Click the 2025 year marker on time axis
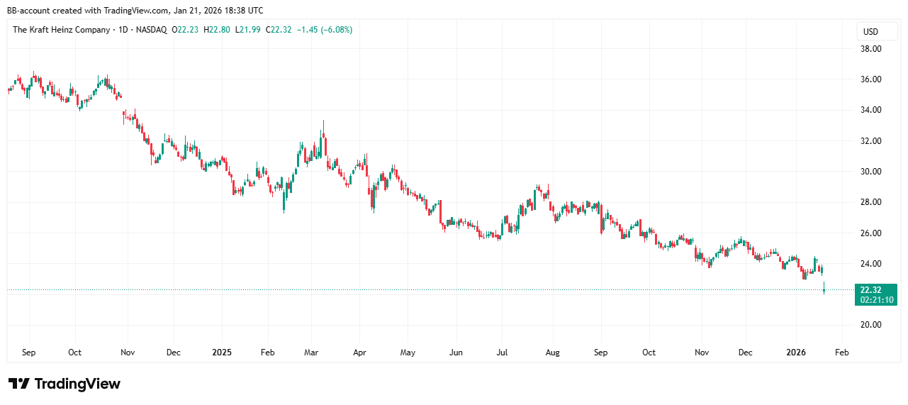 click(222, 352)
